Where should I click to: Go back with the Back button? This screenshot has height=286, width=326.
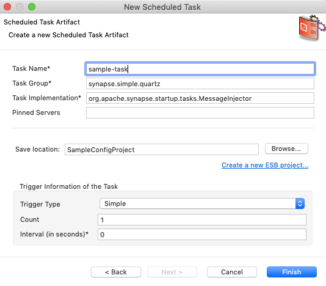116,272
